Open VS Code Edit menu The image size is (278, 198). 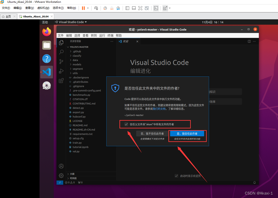(69, 36)
